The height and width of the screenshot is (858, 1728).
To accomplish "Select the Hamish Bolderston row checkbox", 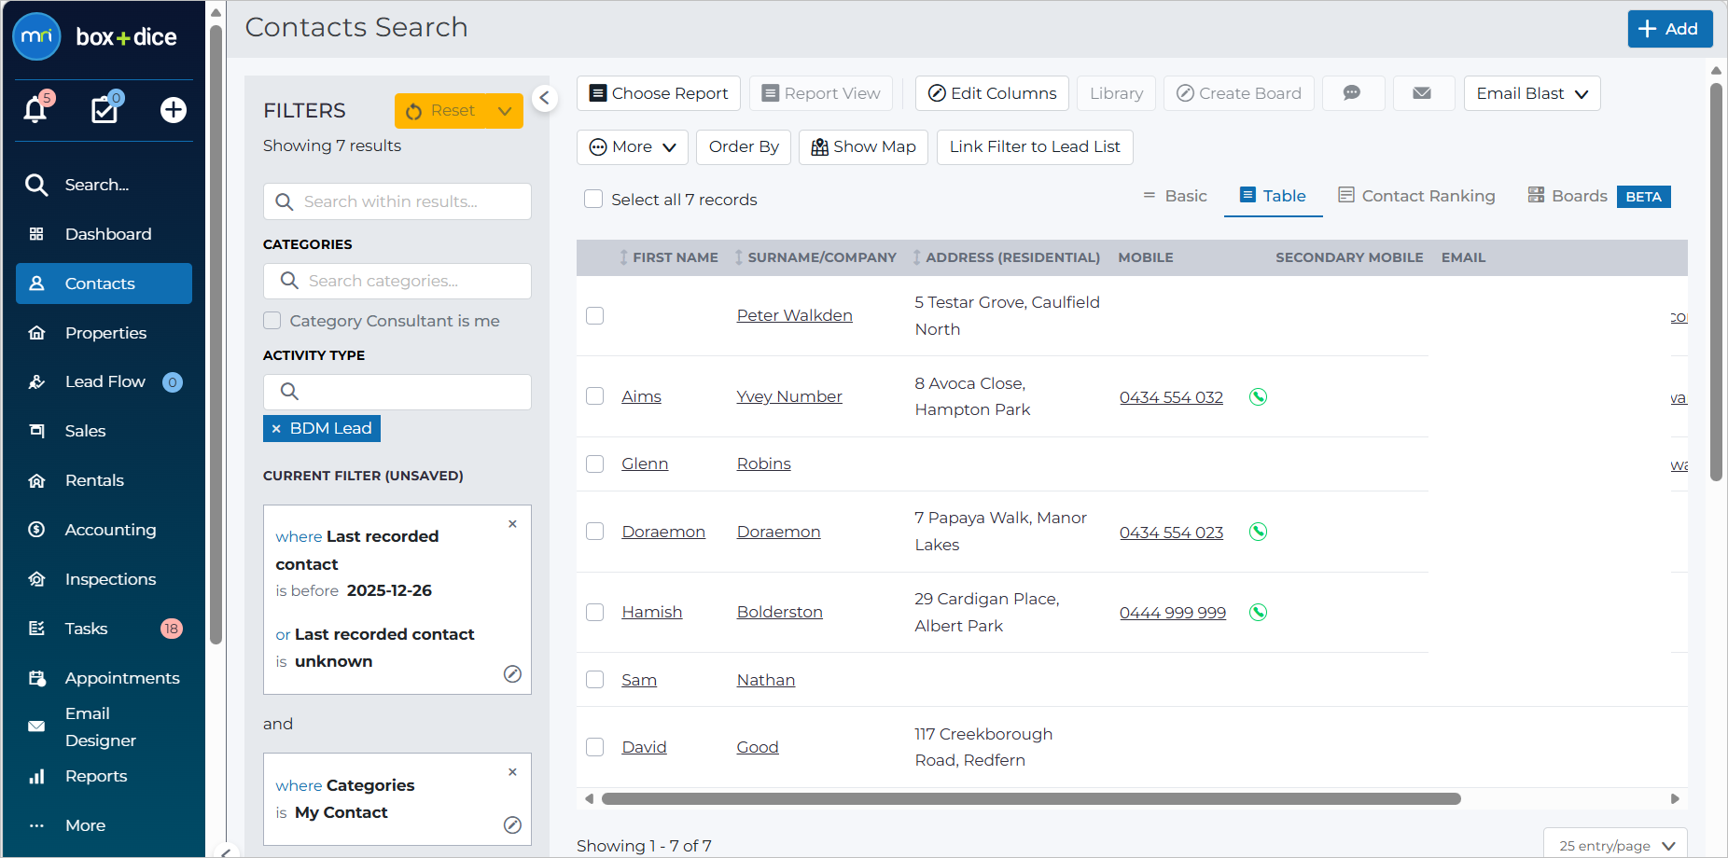I will 595,612.
